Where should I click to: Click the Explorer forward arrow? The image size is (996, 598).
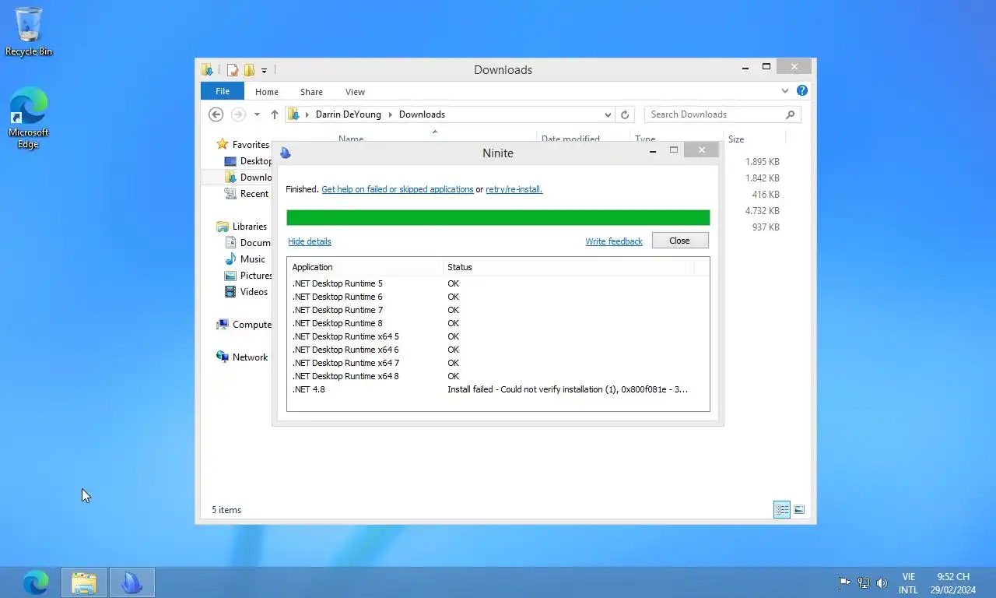coord(238,114)
